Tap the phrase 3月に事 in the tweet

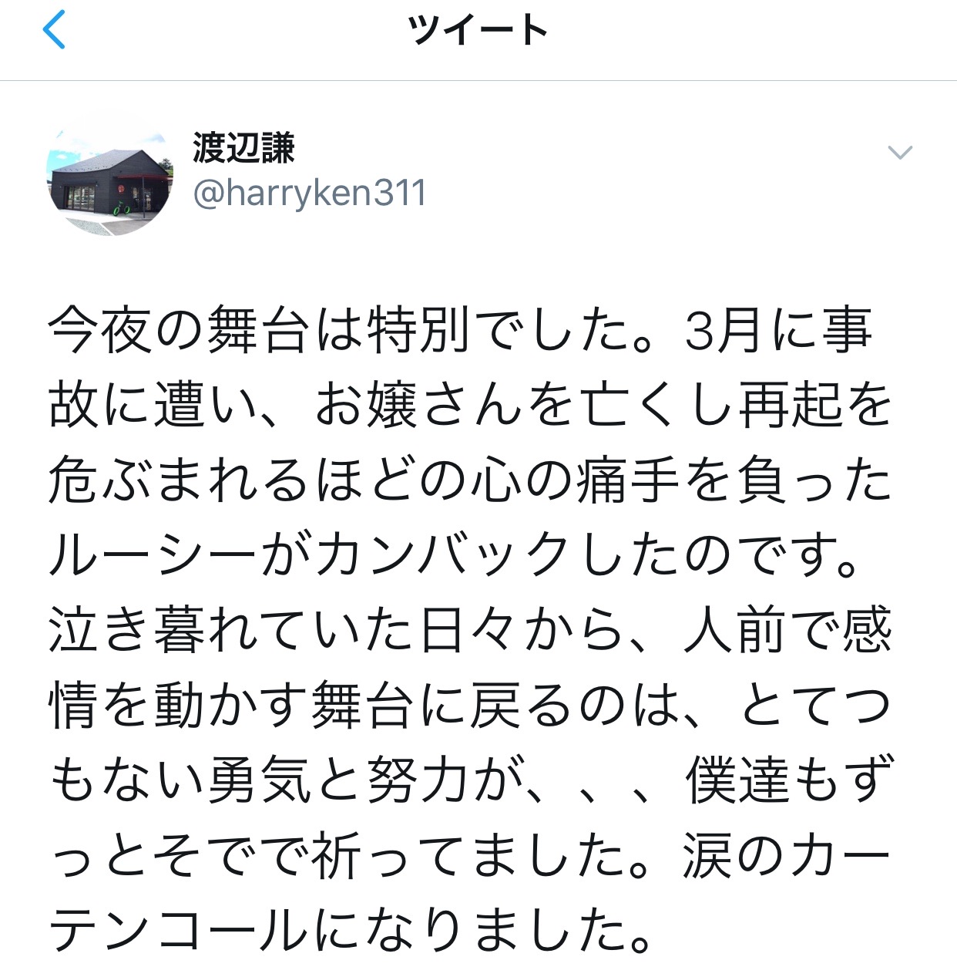pyautogui.click(x=778, y=330)
